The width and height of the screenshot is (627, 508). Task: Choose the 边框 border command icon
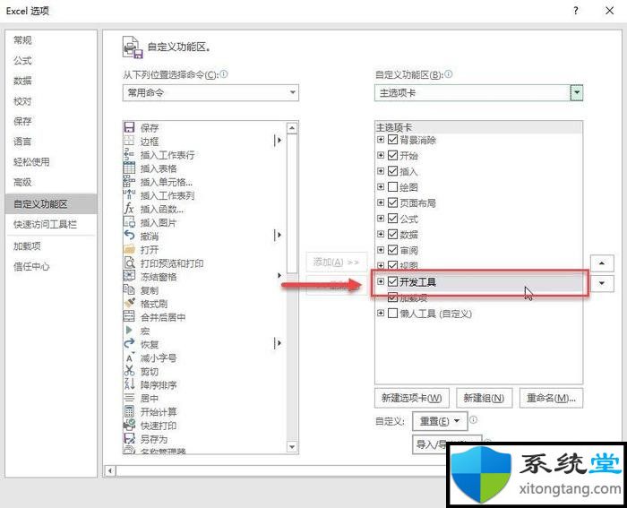129,141
